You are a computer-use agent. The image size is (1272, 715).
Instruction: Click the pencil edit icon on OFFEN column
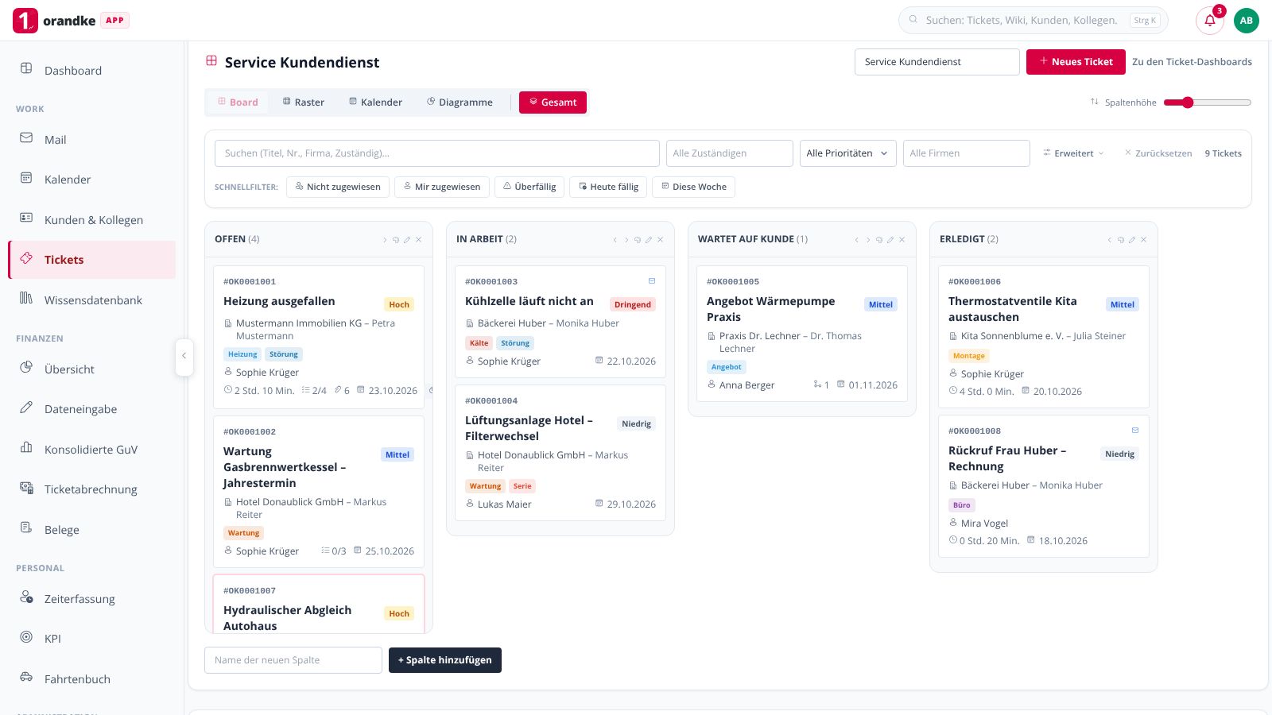point(407,239)
